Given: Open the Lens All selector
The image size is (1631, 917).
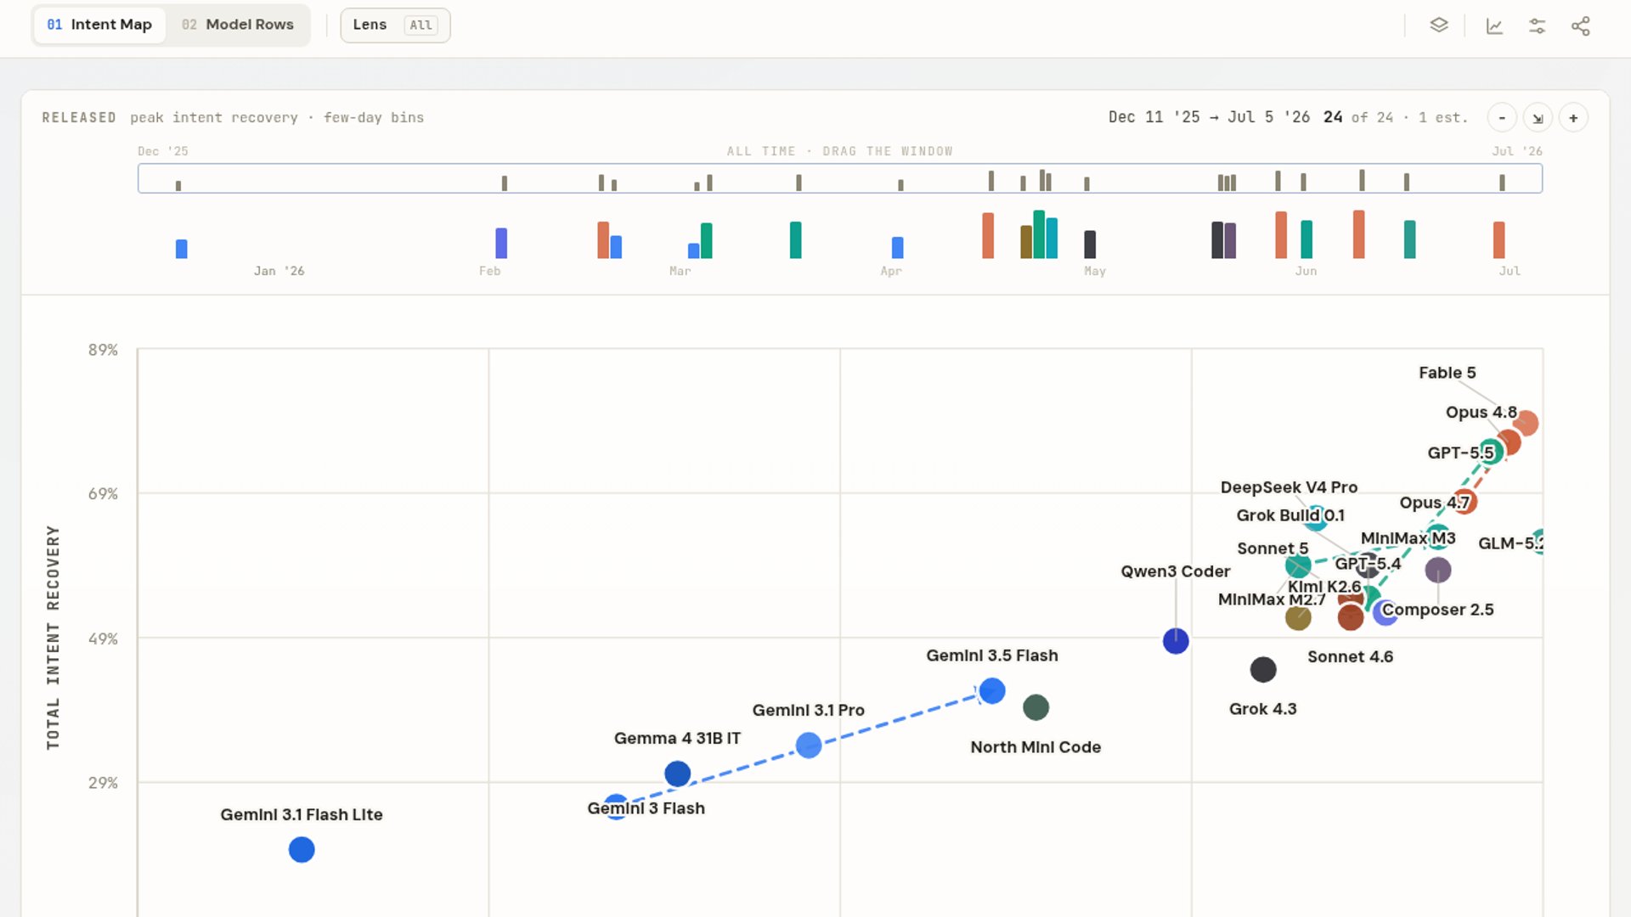Looking at the screenshot, I should pyautogui.click(x=395, y=25).
